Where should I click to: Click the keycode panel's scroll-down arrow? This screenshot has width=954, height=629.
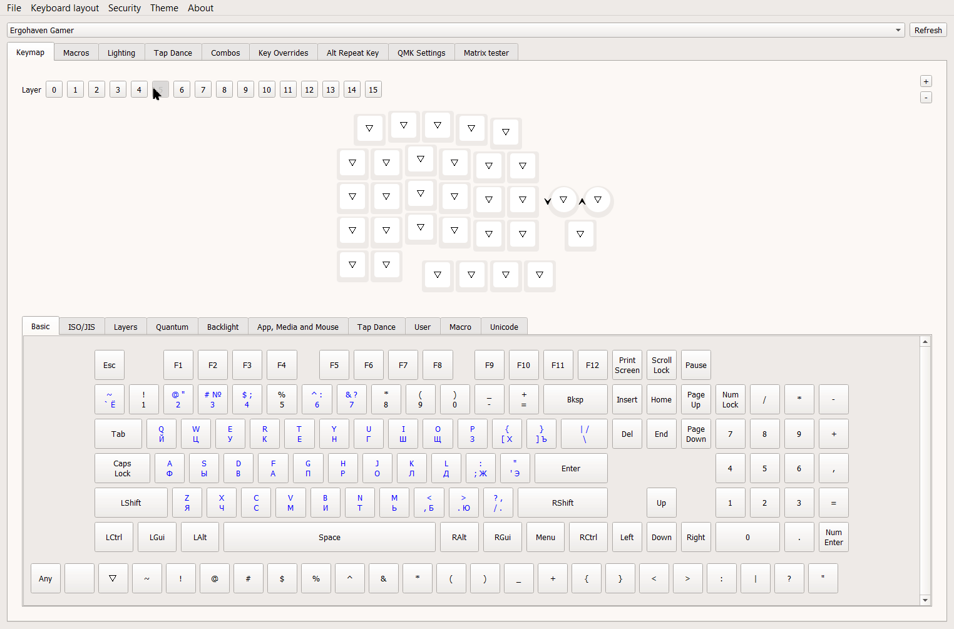[925, 600]
